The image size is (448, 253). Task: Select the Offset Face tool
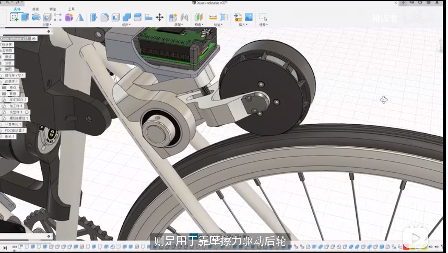click(138, 17)
